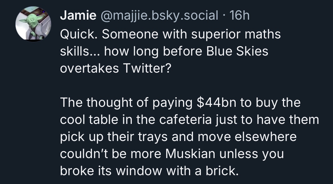Open Jamie's Yoda profile avatar
Viewport: 333px width, 184px height.
[x=33, y=24]
